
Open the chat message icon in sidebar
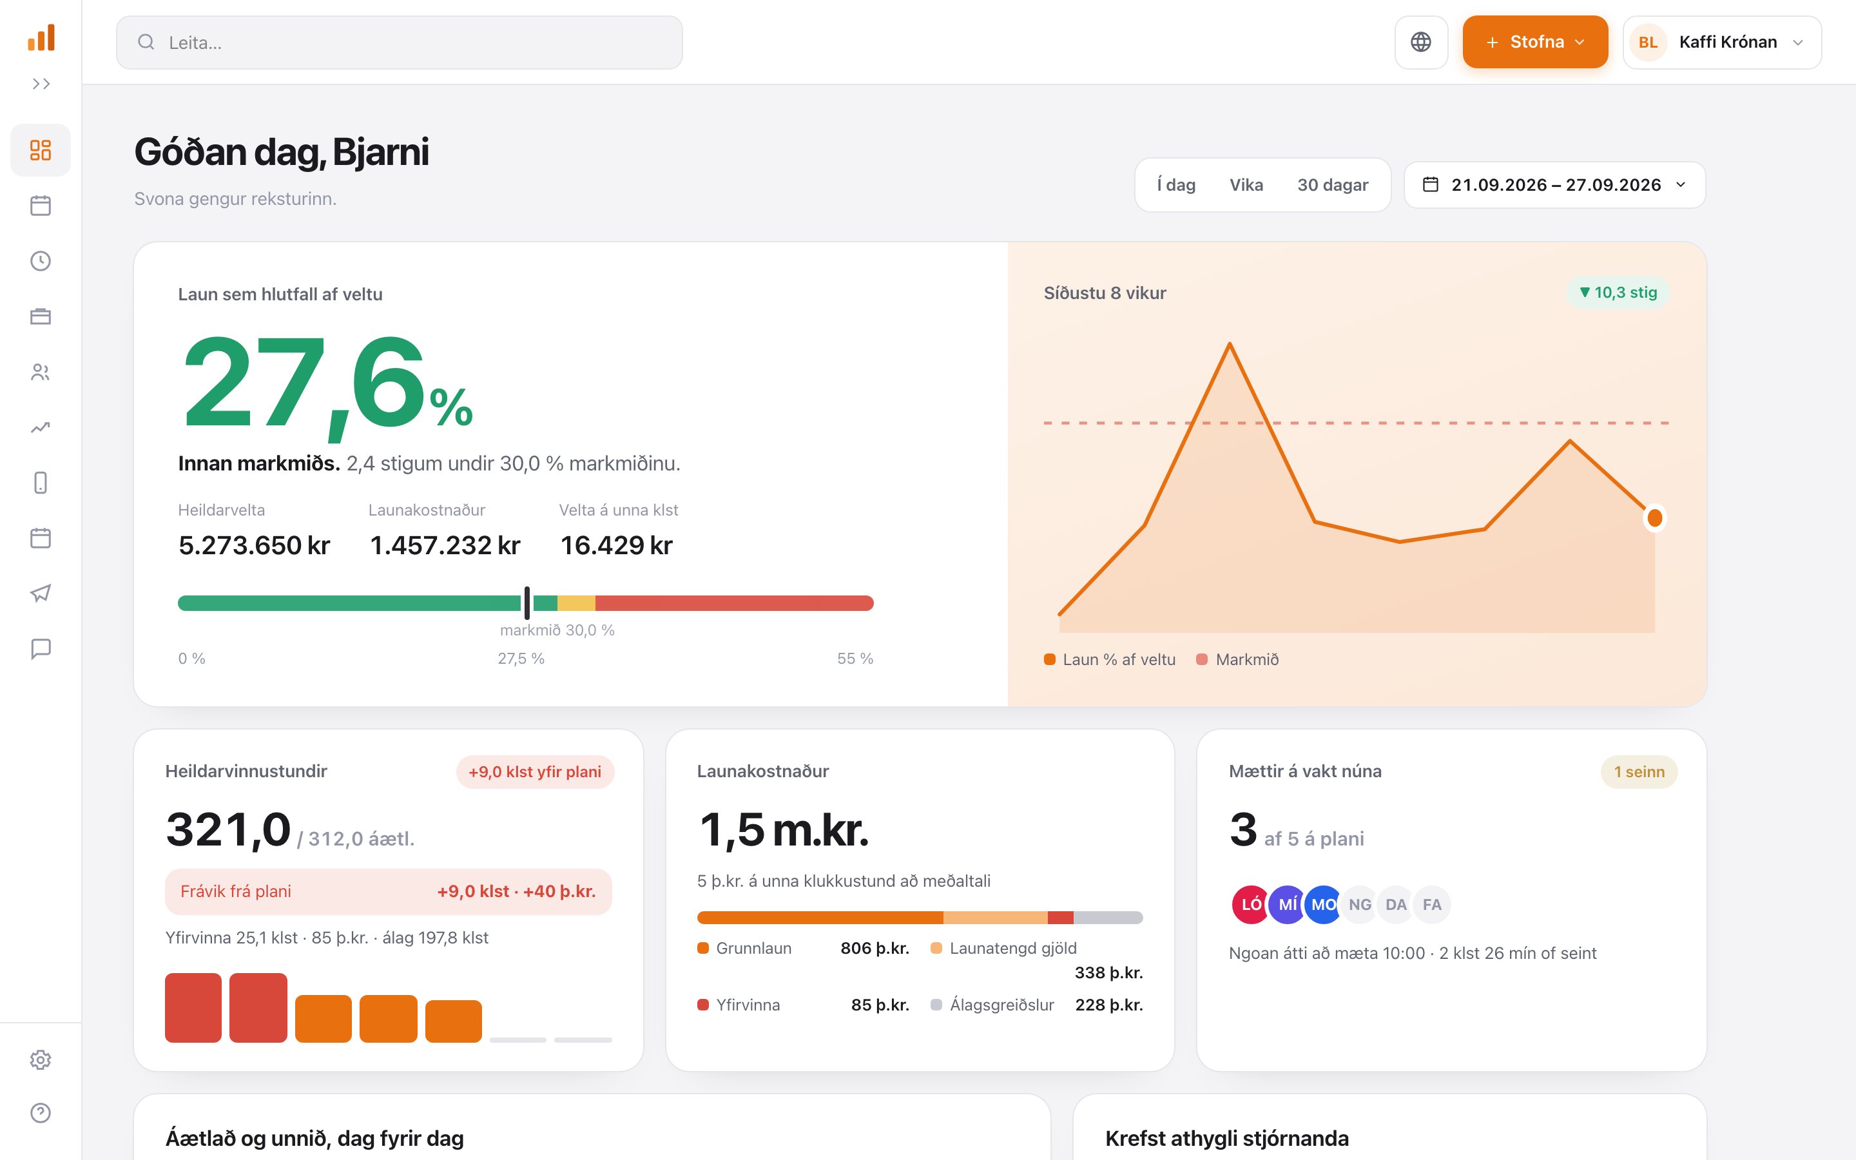click(41, 649)
